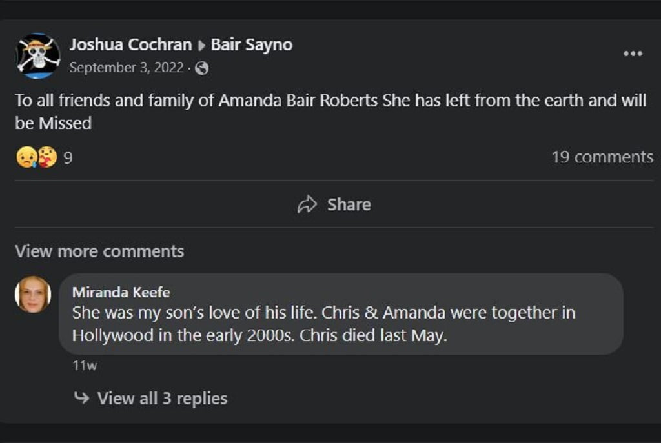Click the globe public audience icon
The image size is (661, 443).
click(x=201, y=68)
